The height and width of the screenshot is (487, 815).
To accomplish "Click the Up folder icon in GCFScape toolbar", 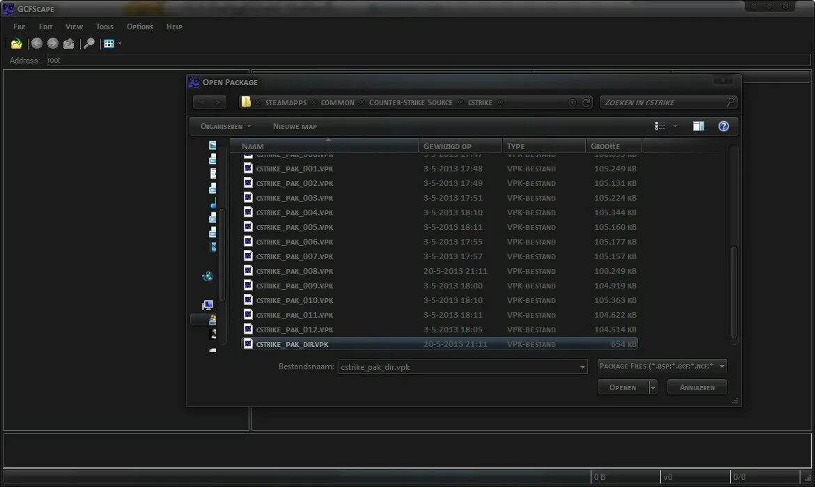I will coord(68,44).
